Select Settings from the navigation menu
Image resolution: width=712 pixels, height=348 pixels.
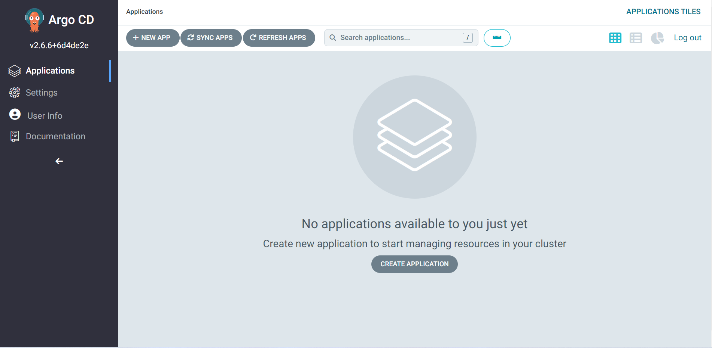pyautogui.click(x=42, y=92)
